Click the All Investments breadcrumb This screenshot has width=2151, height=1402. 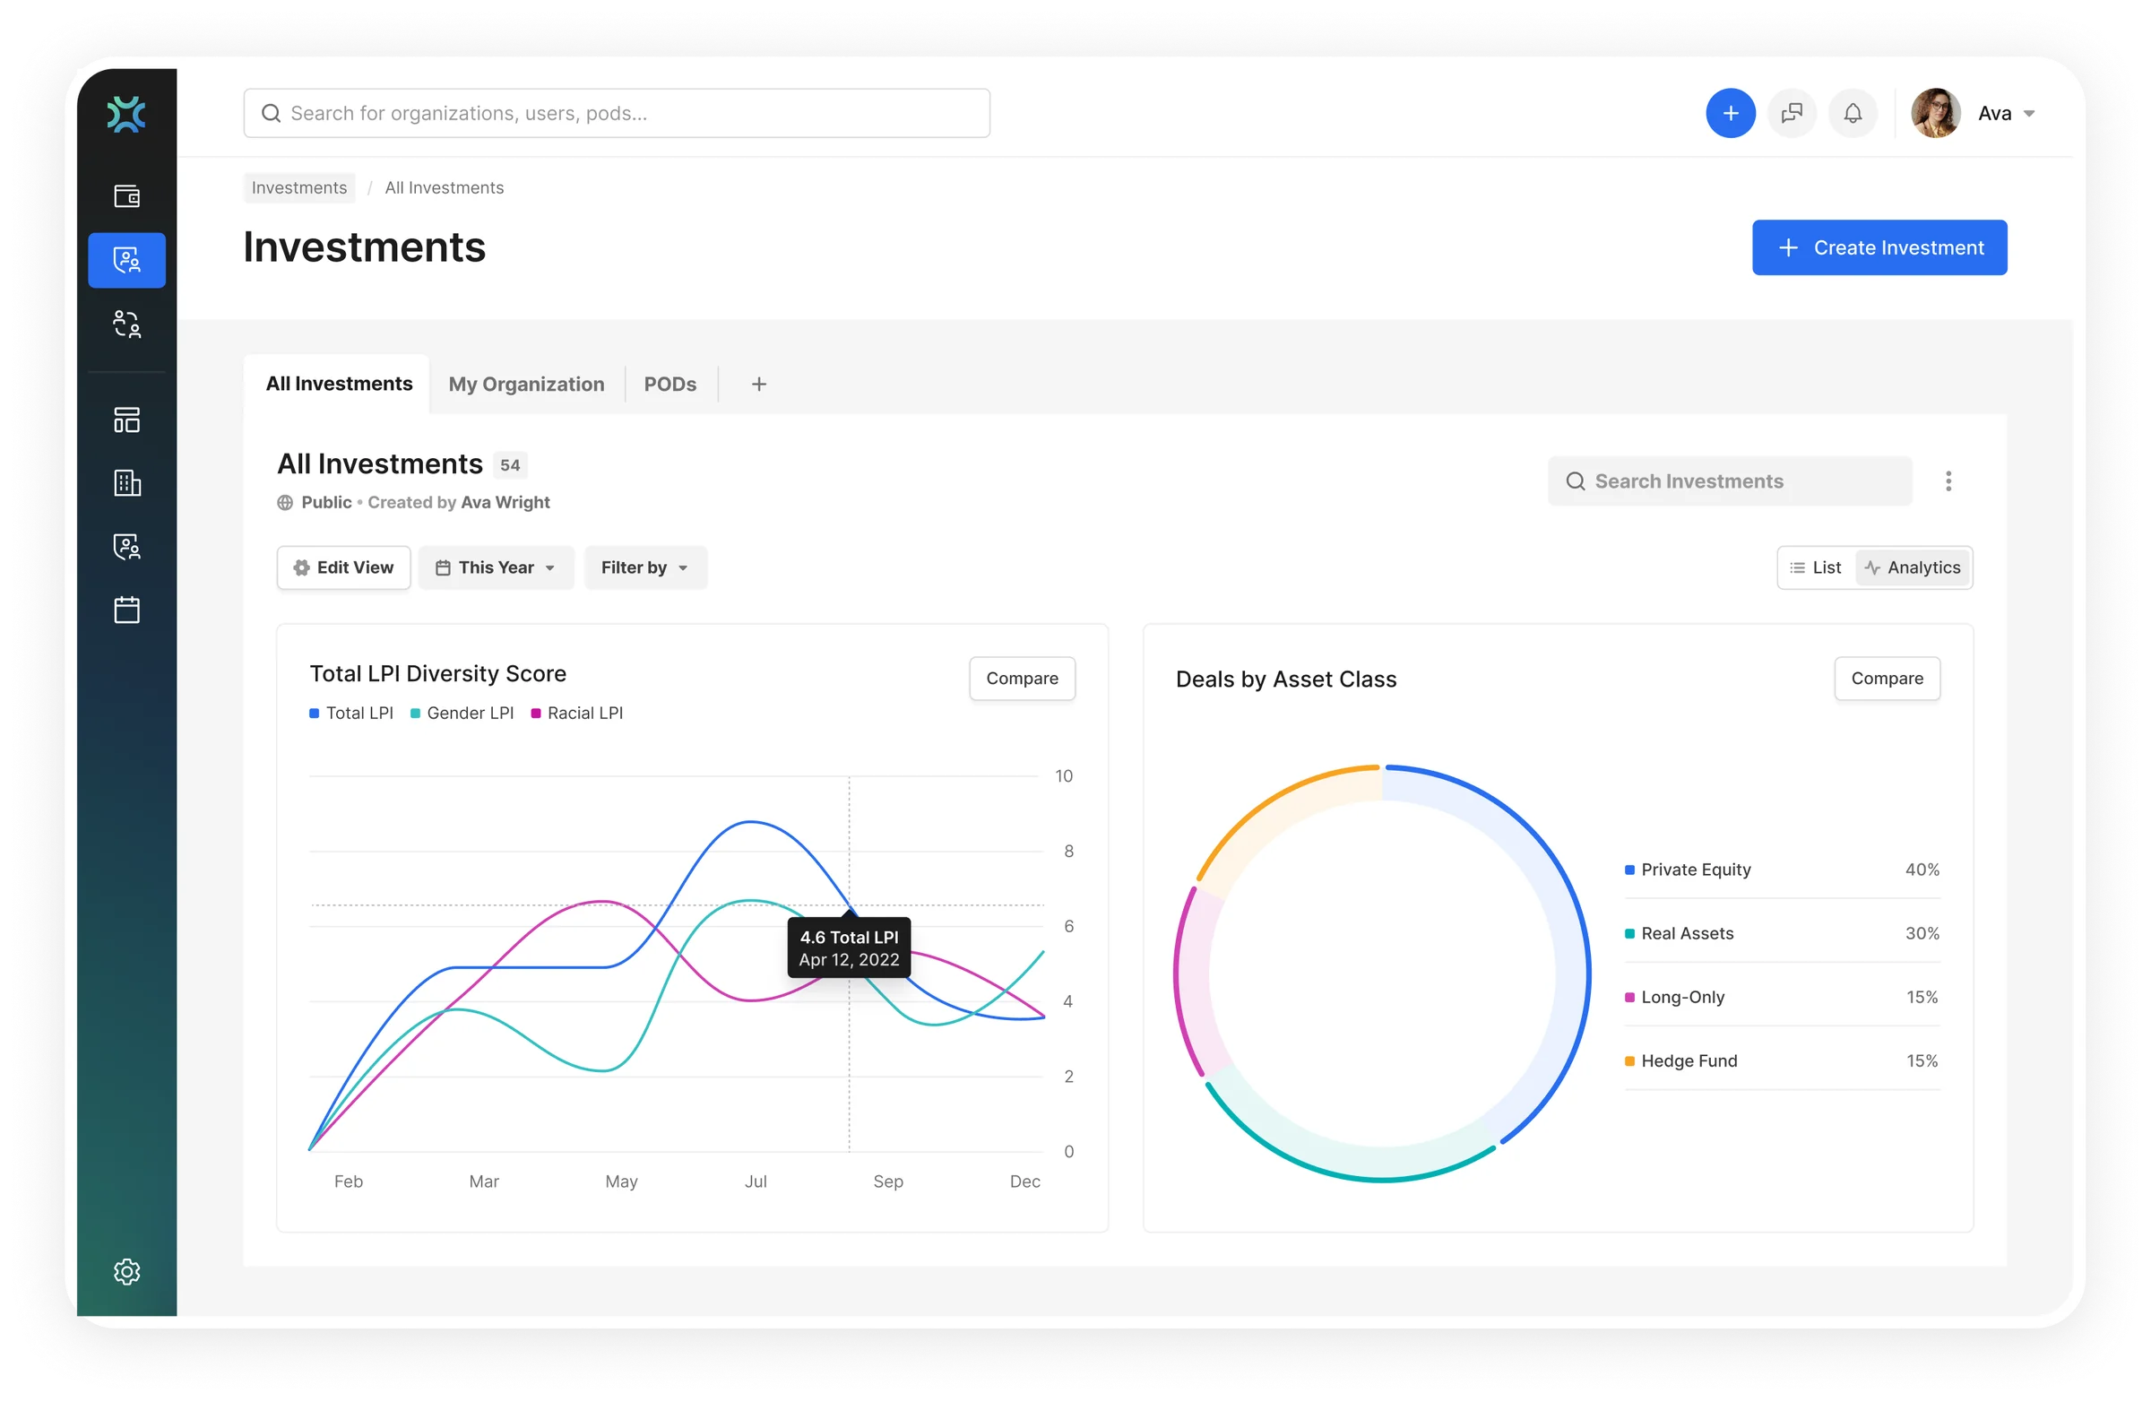[444, 188]
